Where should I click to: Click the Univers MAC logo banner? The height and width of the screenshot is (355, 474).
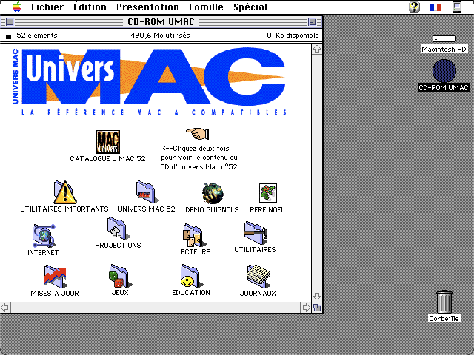pyautogui.click(x=149, y=81)
